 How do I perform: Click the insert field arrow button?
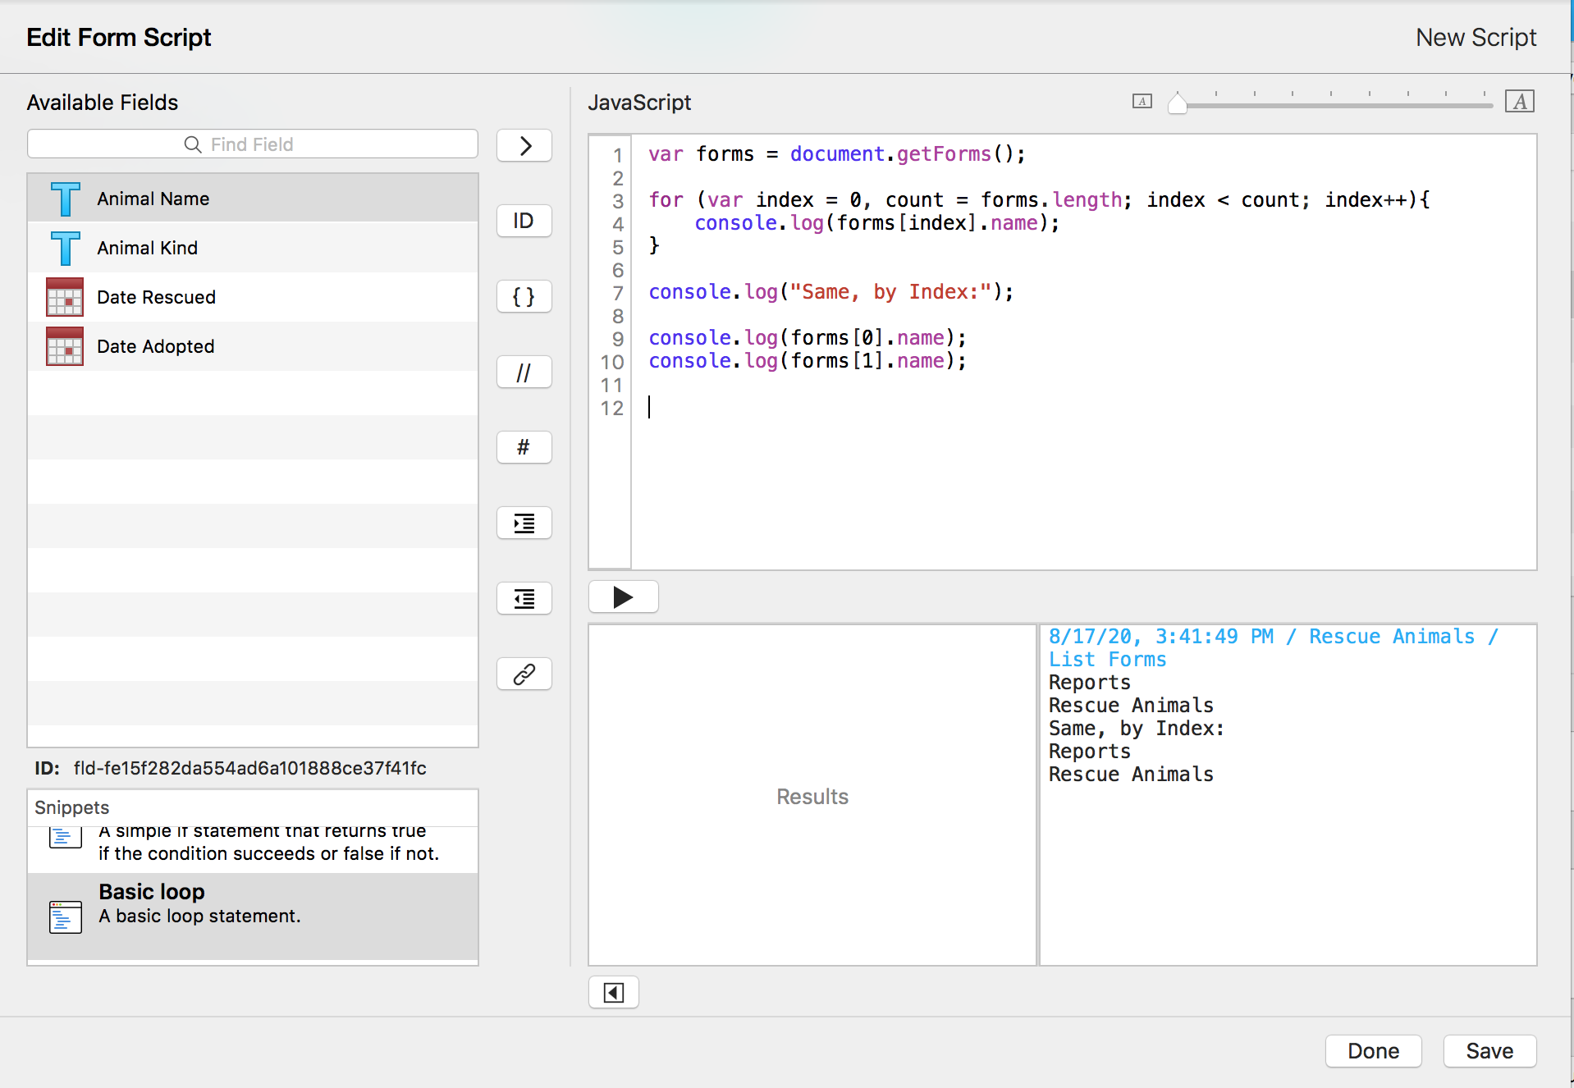(524, 146)
